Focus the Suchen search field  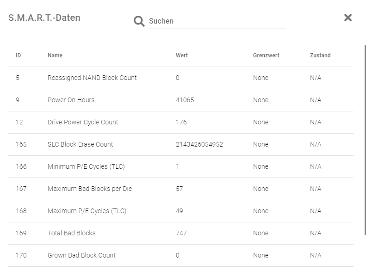click(217, 21)
